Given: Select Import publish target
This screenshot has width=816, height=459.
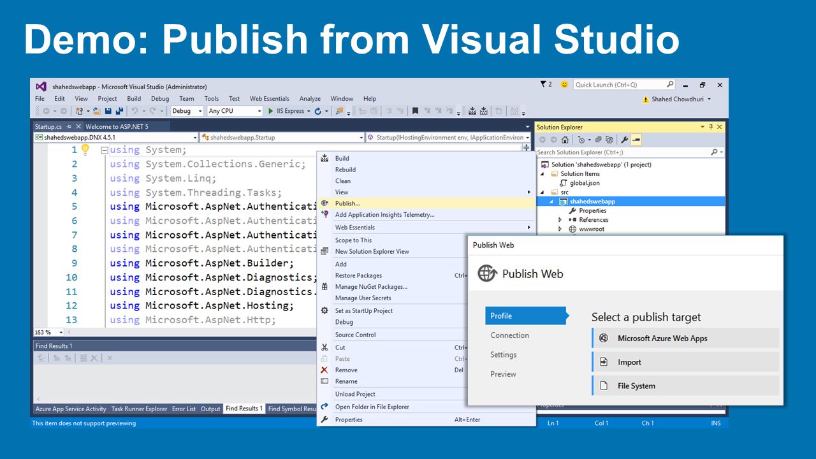Looking at the screenshot, I should 685,362.
